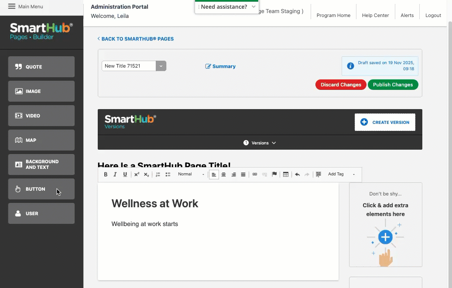Click the anchor flag icon

point(274,175)
